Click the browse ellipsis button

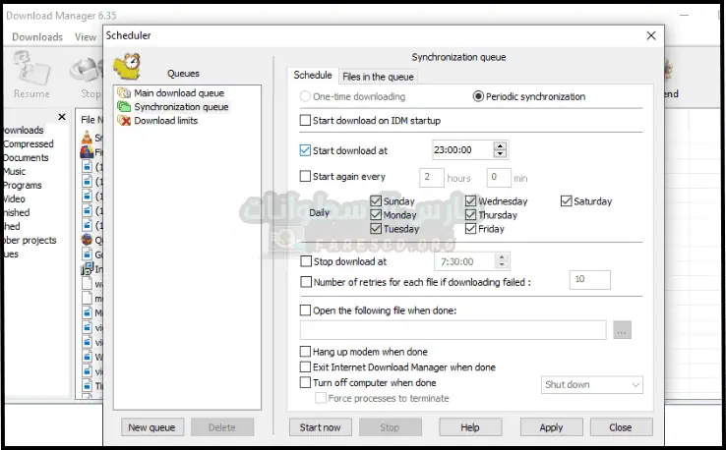coord(621,330)
